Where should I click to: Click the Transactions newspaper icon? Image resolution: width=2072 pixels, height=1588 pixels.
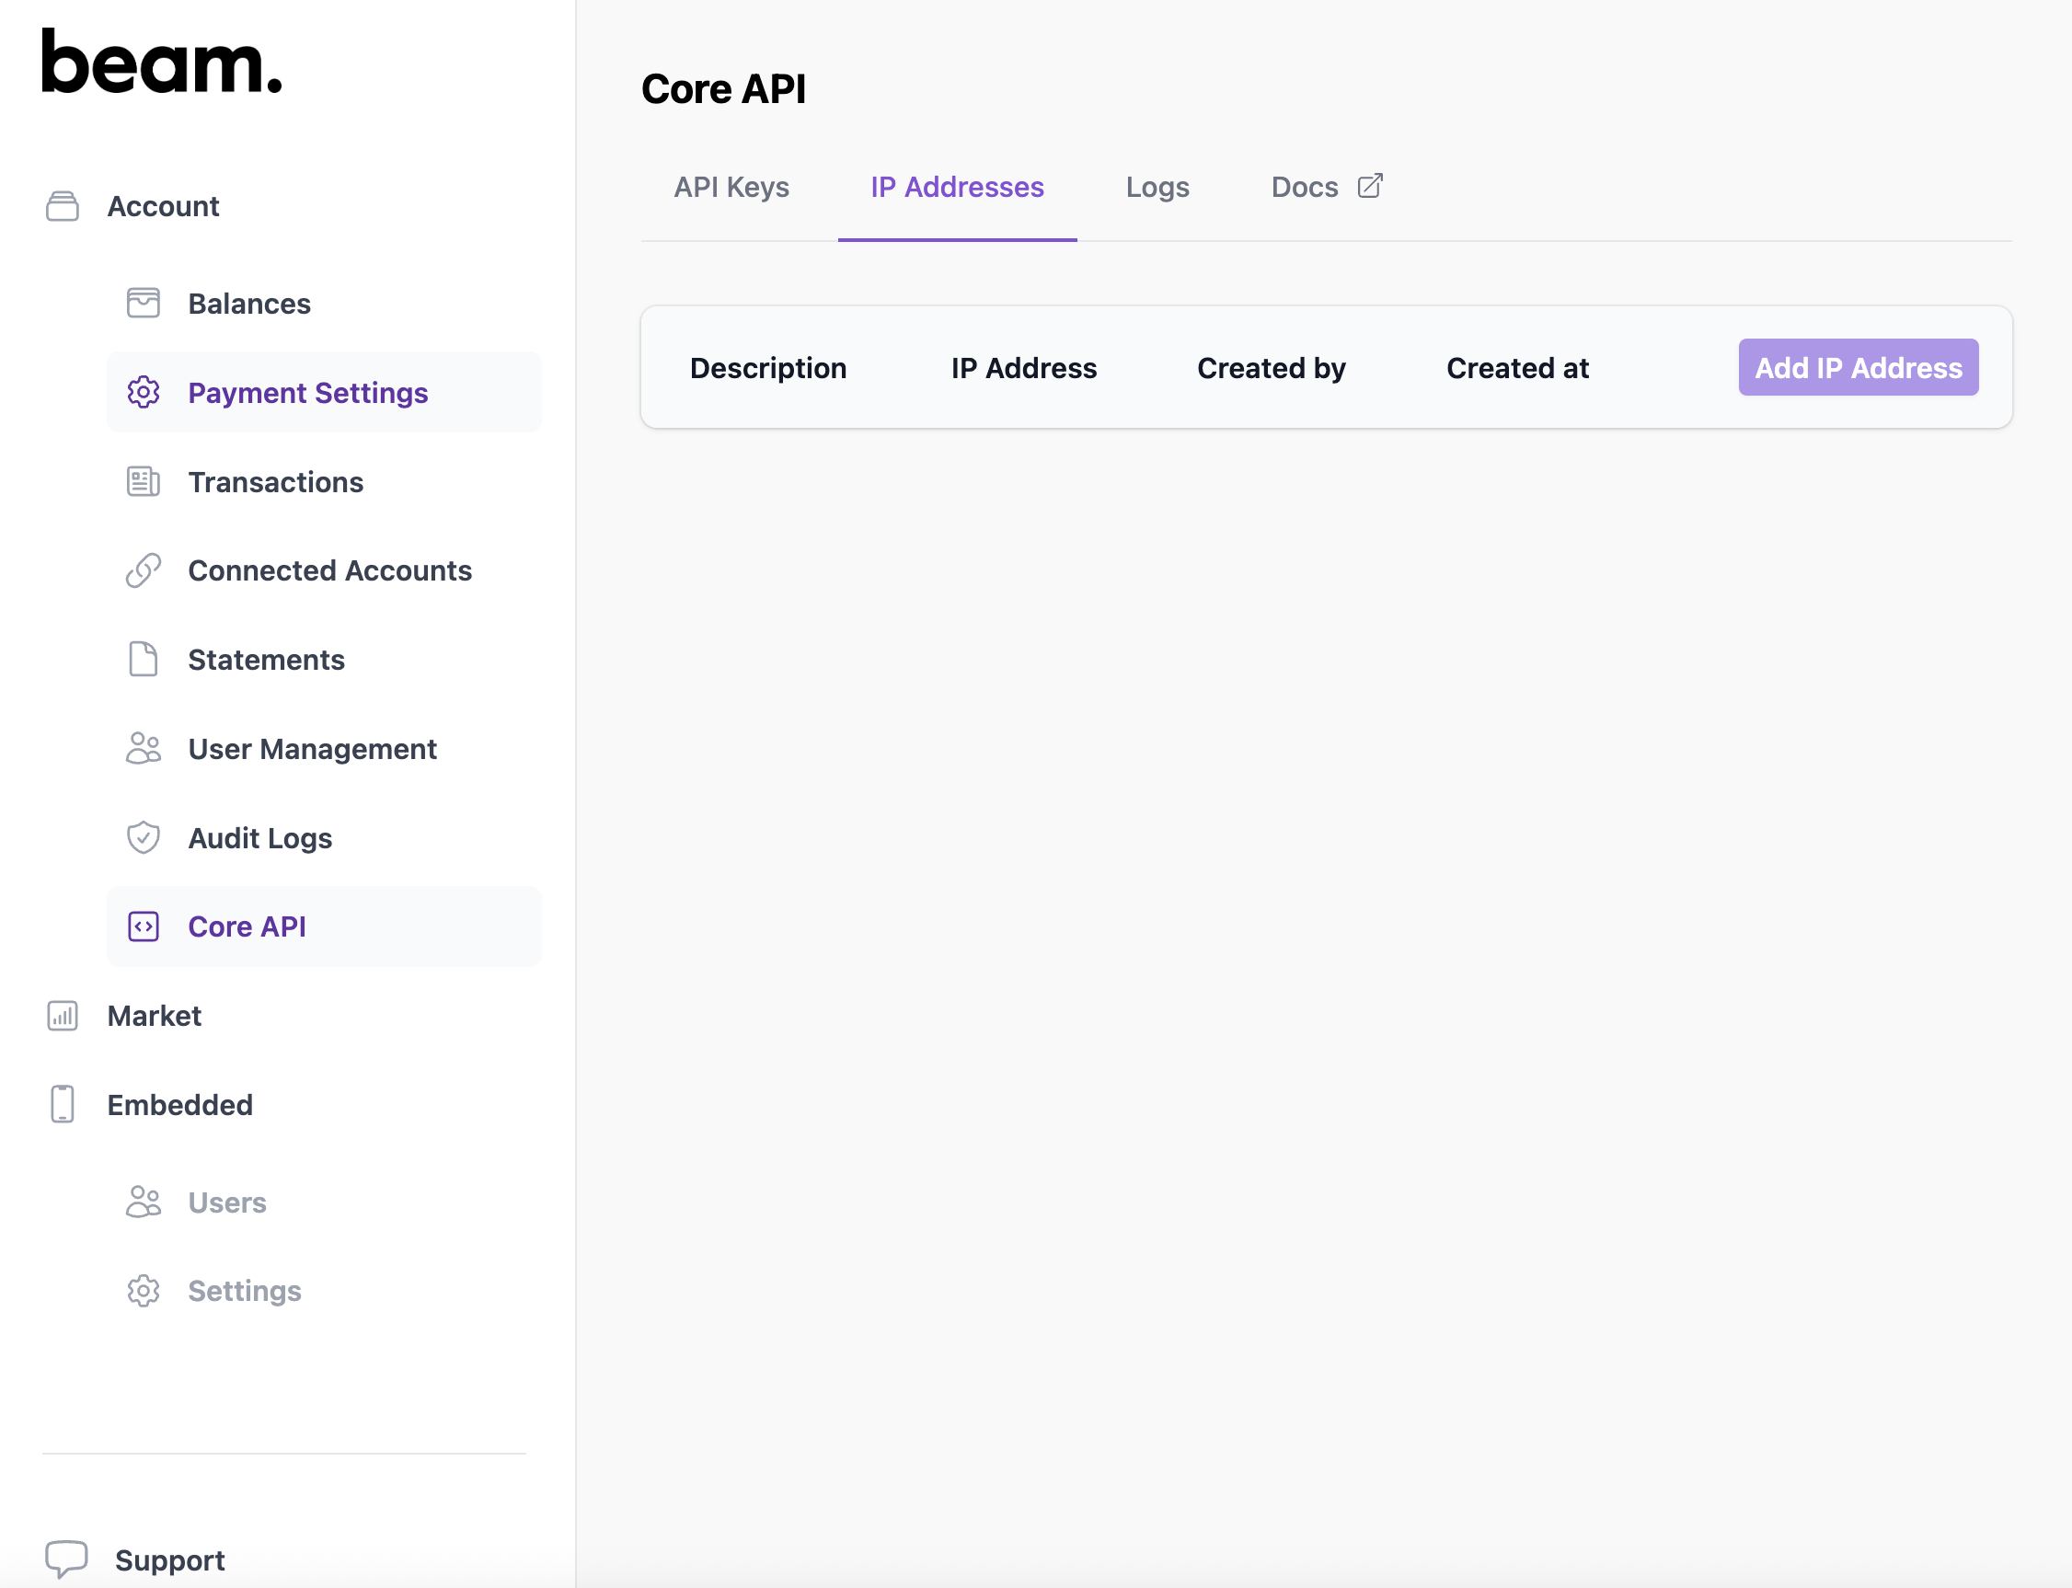(x=143, y=482)
